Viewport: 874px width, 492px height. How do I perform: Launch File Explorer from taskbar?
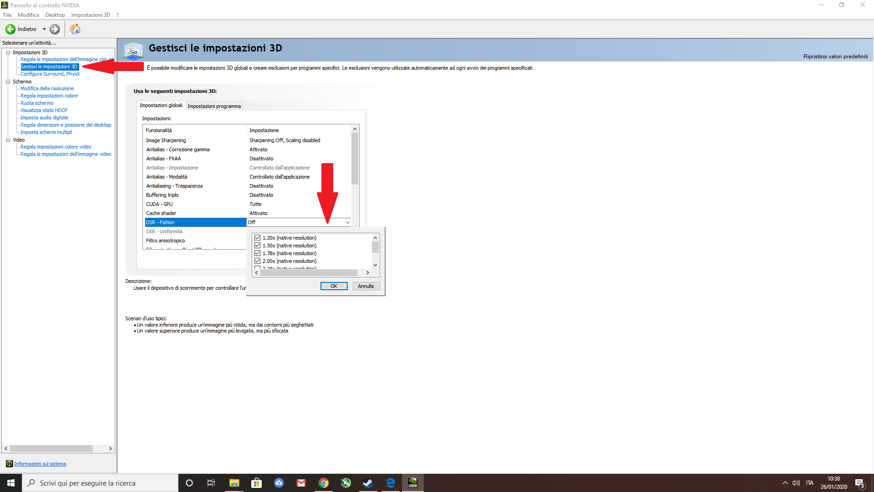[x=234, y=483]
